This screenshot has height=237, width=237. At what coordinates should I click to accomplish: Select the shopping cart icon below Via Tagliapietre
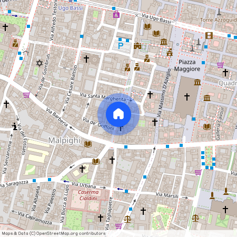tap(118, 226)
